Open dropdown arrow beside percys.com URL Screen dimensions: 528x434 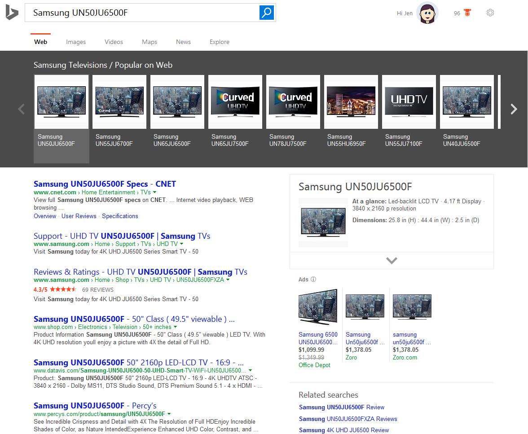pos(169,414)
